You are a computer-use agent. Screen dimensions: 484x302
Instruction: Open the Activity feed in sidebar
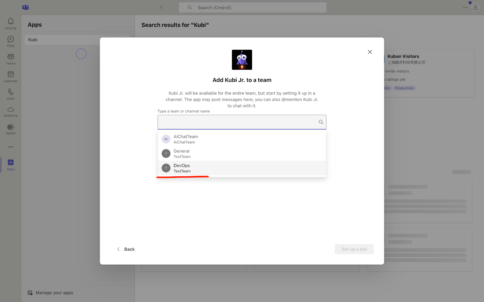[11, 24]
